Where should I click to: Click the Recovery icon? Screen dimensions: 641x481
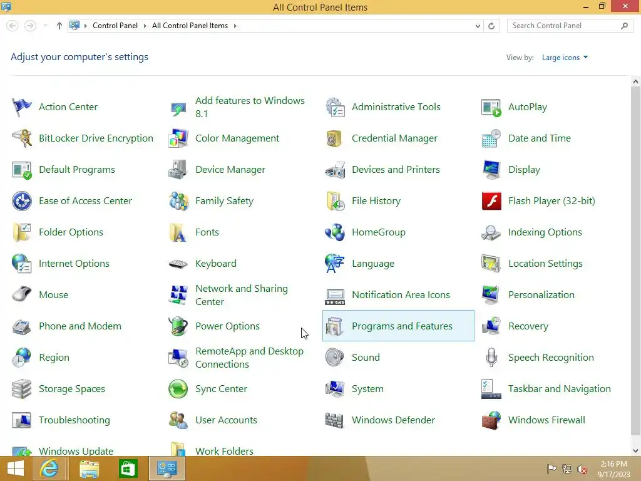[x=491, y=326]
